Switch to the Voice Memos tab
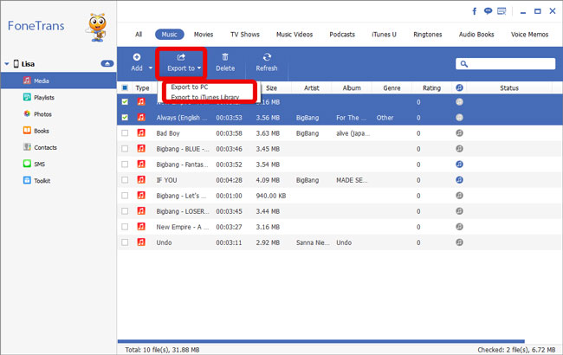The width and height of the screenshot is (563, 355). (x=529, y=35)
